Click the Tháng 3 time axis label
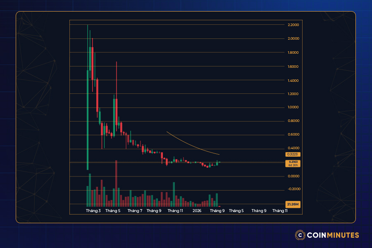This screenshot has height=248, width=372. point(93,211)
